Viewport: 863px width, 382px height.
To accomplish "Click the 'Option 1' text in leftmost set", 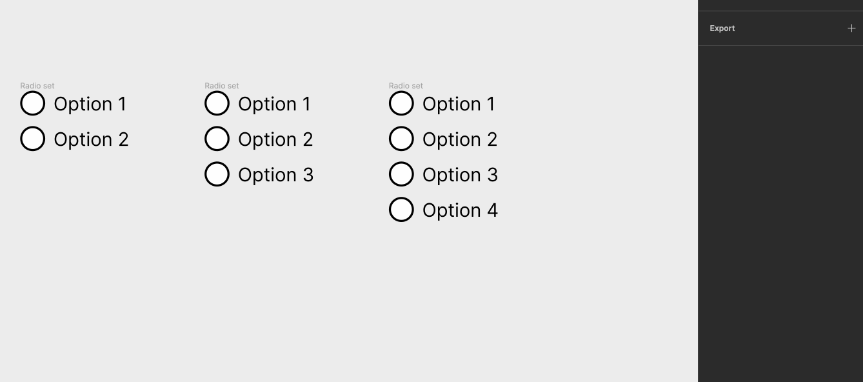I will click(90, 103).
